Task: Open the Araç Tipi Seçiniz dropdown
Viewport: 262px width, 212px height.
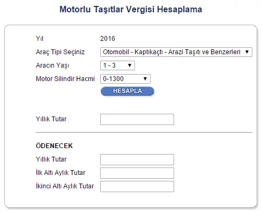Action: point(176,52)
